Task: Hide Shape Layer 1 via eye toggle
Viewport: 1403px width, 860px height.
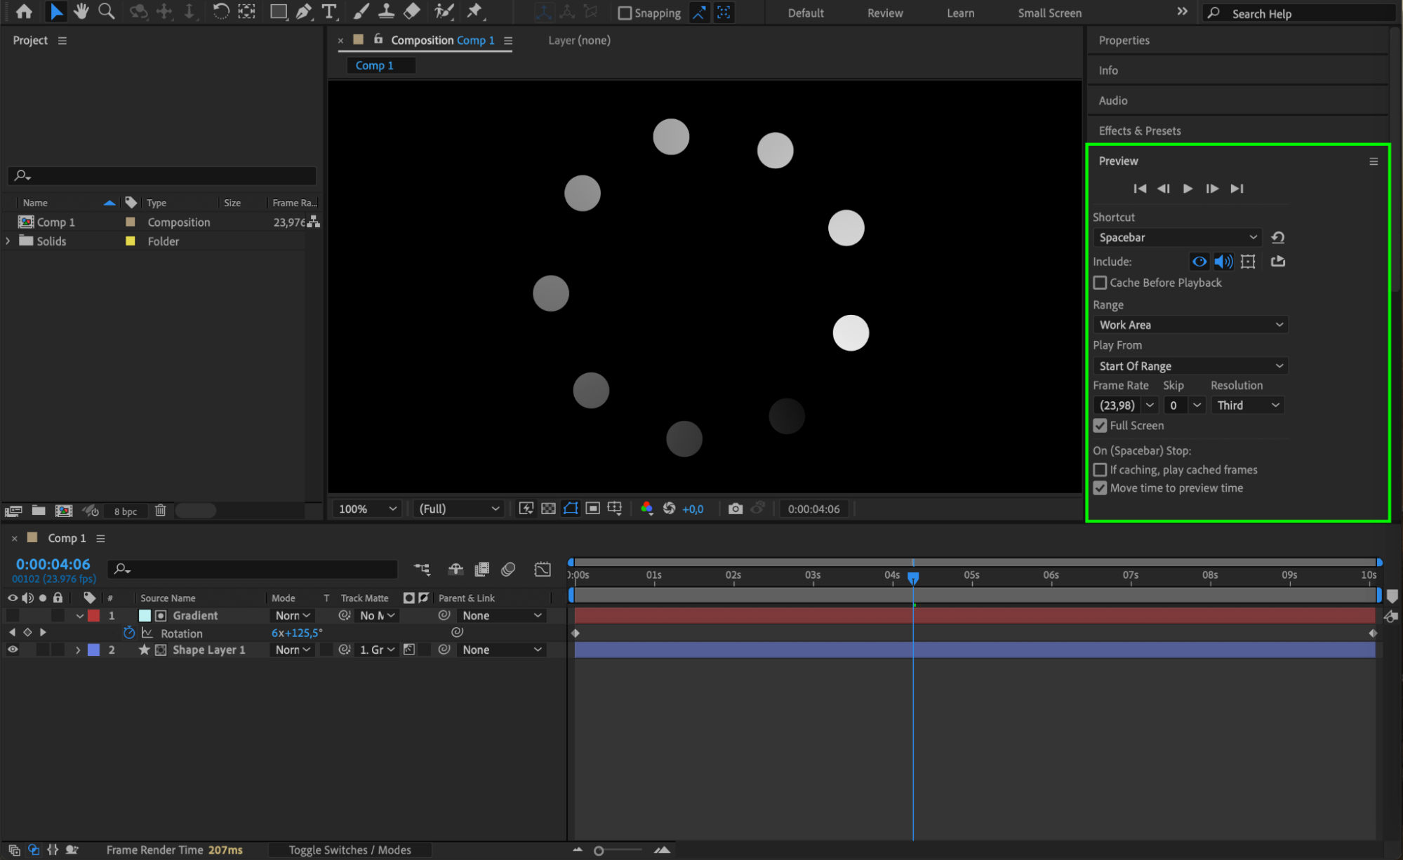Action: (13, 650)
